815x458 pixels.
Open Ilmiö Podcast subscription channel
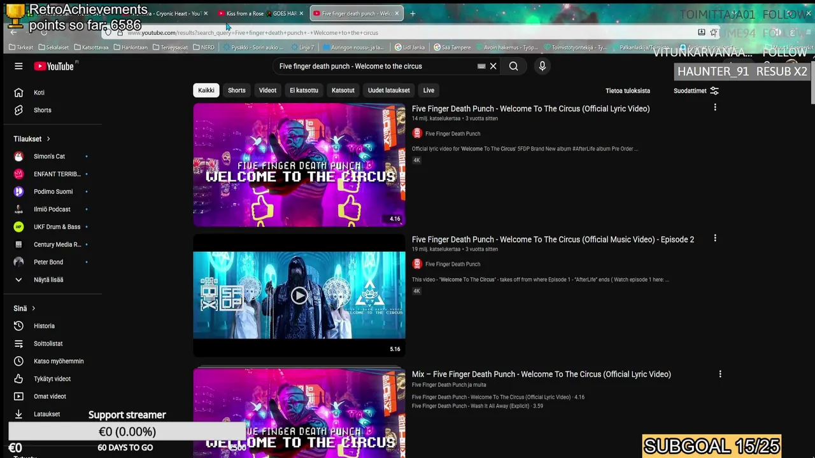[x=51, y=209]
